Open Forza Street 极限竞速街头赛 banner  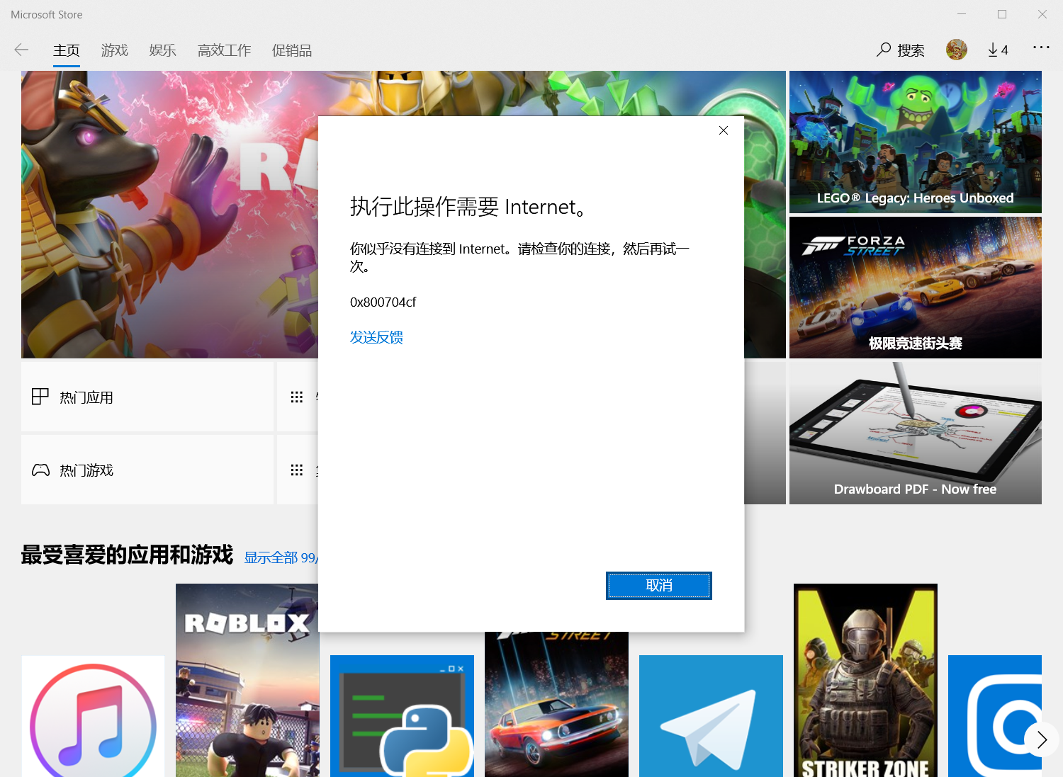tap(916, 288)
